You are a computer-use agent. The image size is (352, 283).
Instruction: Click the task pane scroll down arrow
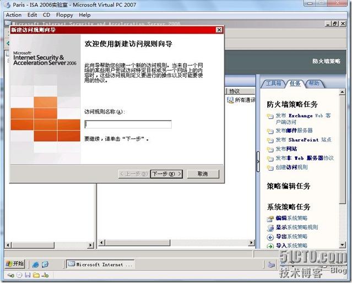click(x=342, y=245)
